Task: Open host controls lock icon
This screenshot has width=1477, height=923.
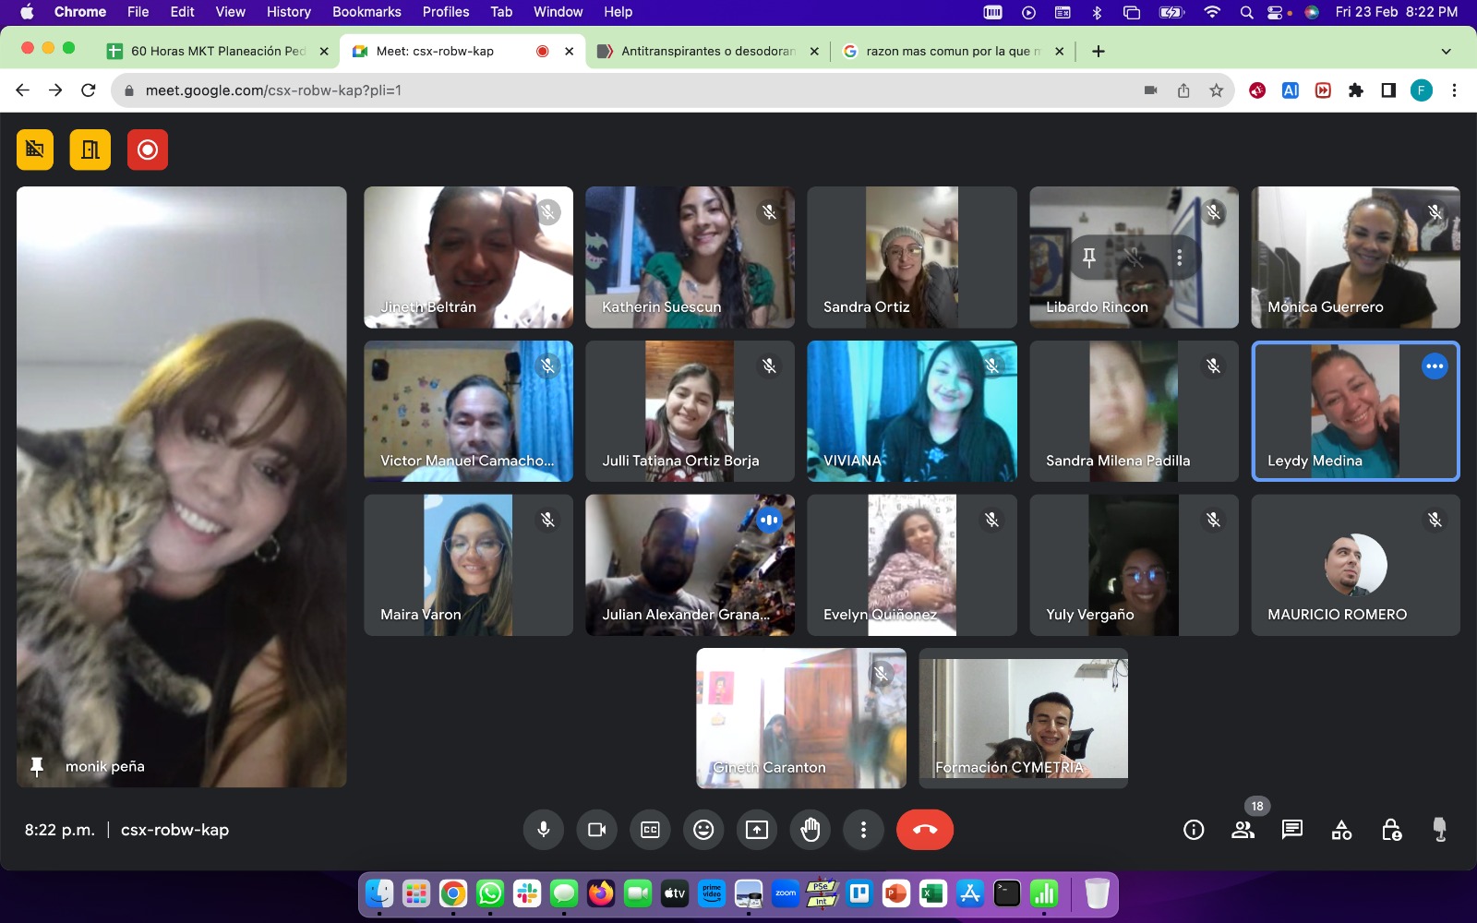Action: pyautogui.click(x=1391, y=830)
